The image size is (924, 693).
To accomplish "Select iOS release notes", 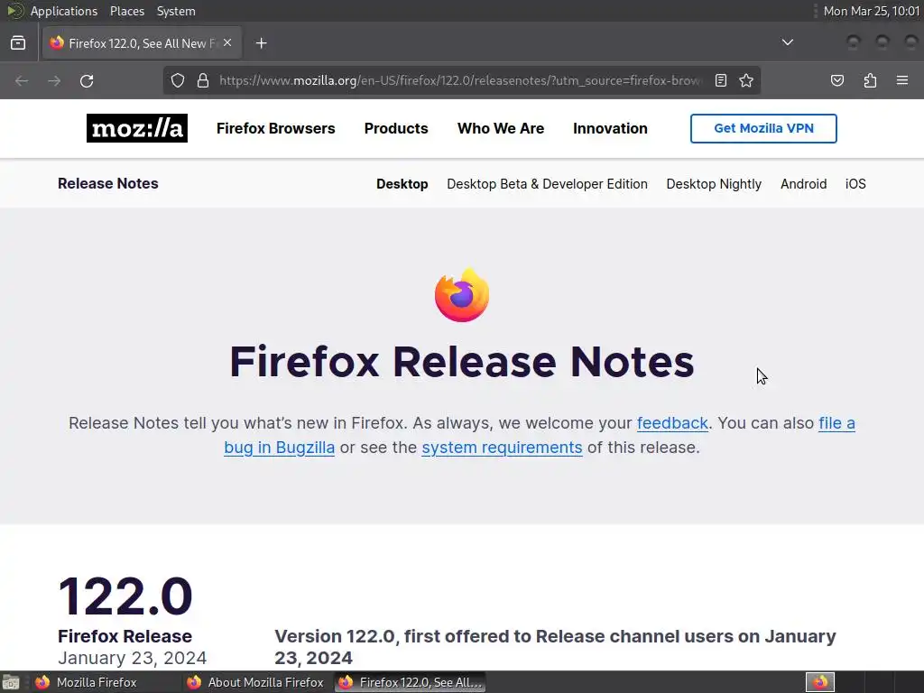I will 855,184.
